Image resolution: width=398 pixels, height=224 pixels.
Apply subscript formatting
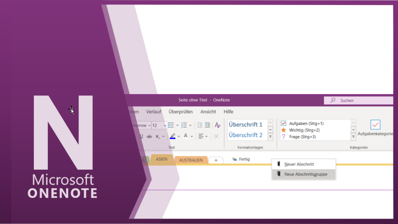(158, 136)
